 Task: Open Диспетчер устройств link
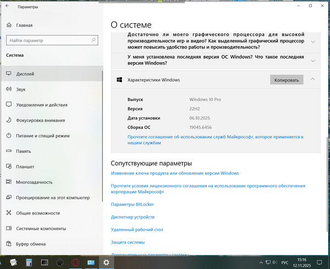(133, 217)
